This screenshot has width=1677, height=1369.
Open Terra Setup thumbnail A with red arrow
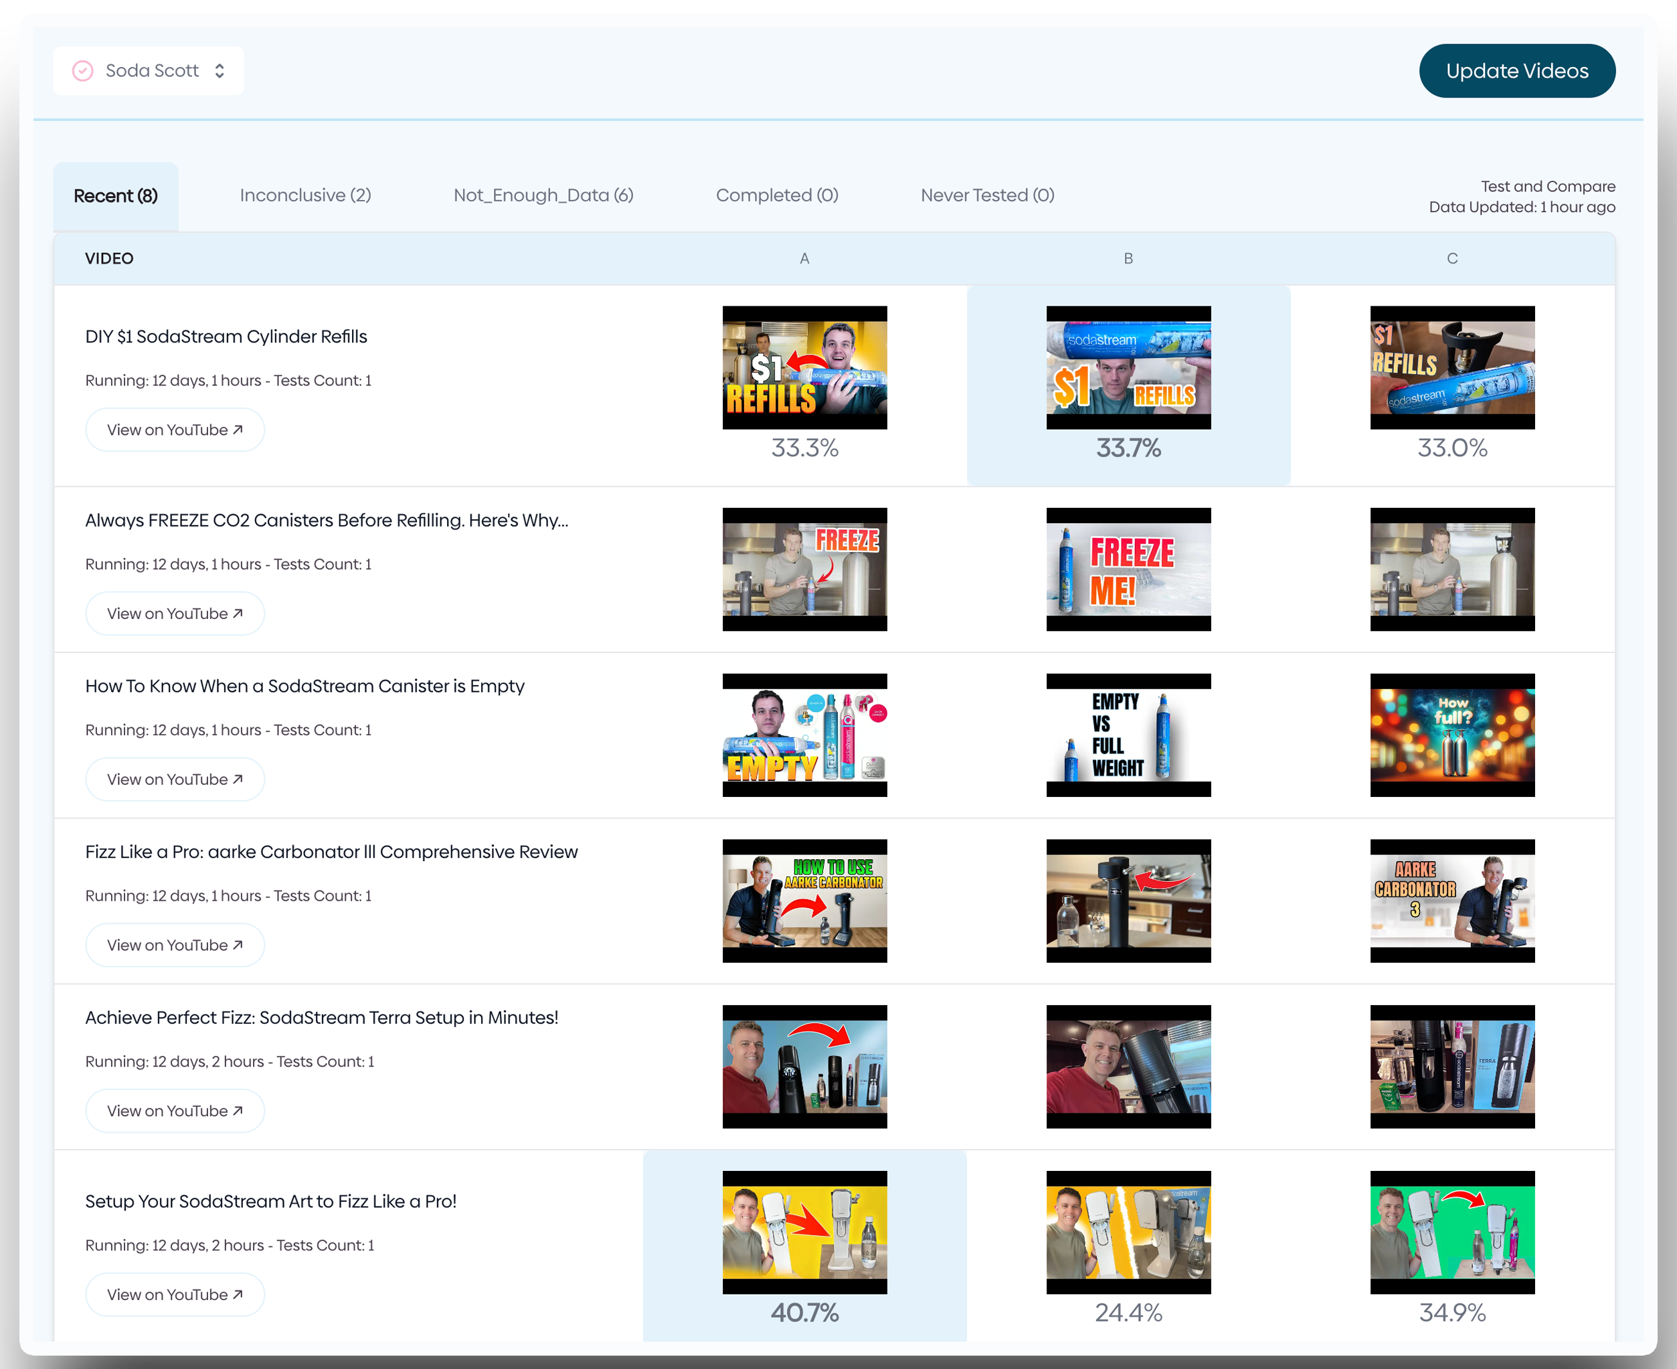pos(804,1066)
